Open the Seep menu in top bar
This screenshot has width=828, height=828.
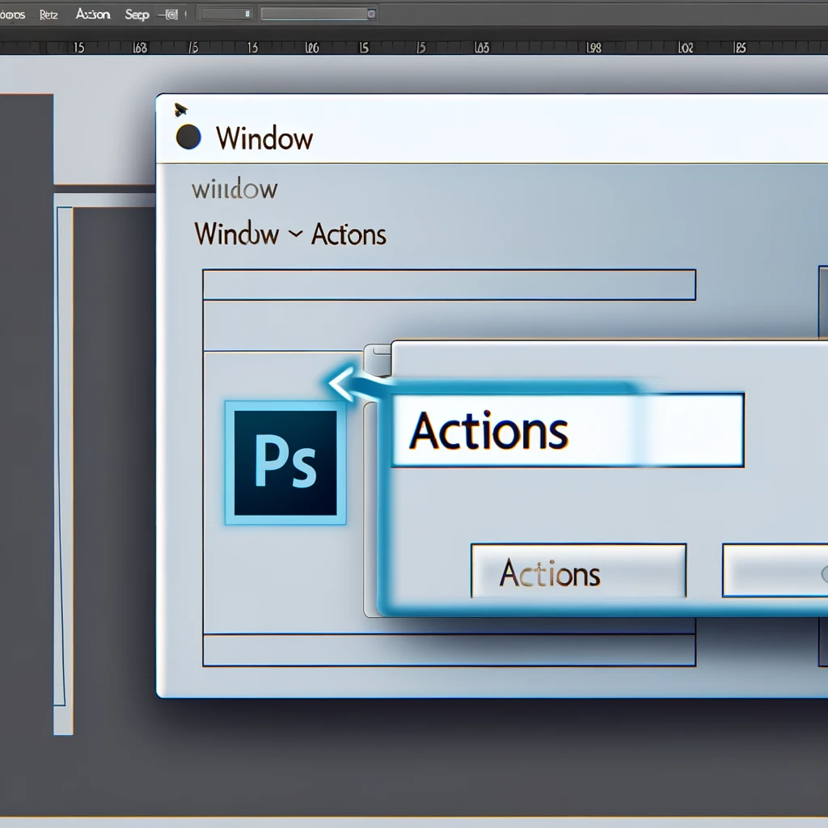pos(137,15)
